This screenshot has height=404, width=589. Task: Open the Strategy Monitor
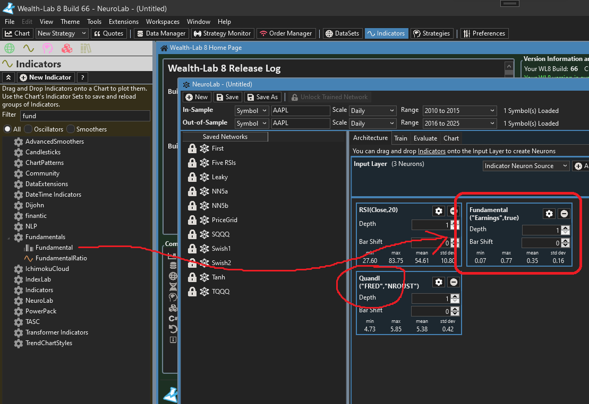pyautogui.click(x=223, y=33)
